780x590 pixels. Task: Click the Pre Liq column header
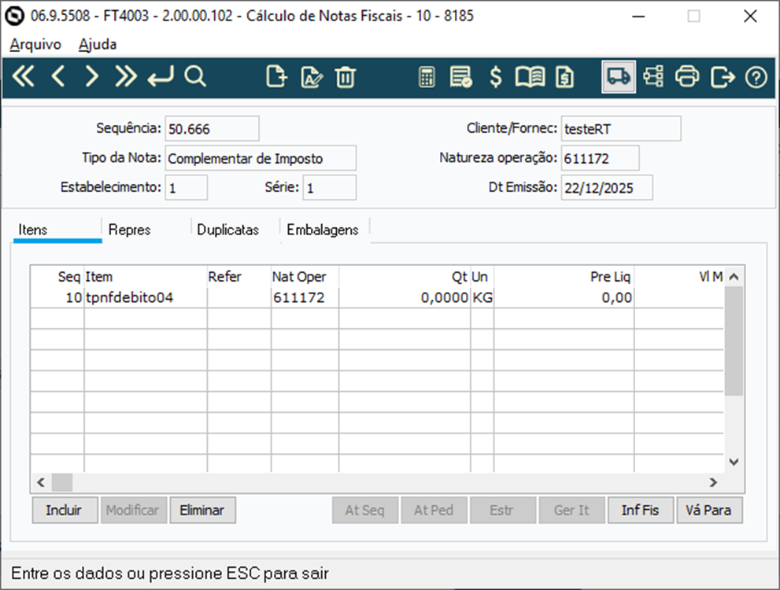tap(564, 276)
